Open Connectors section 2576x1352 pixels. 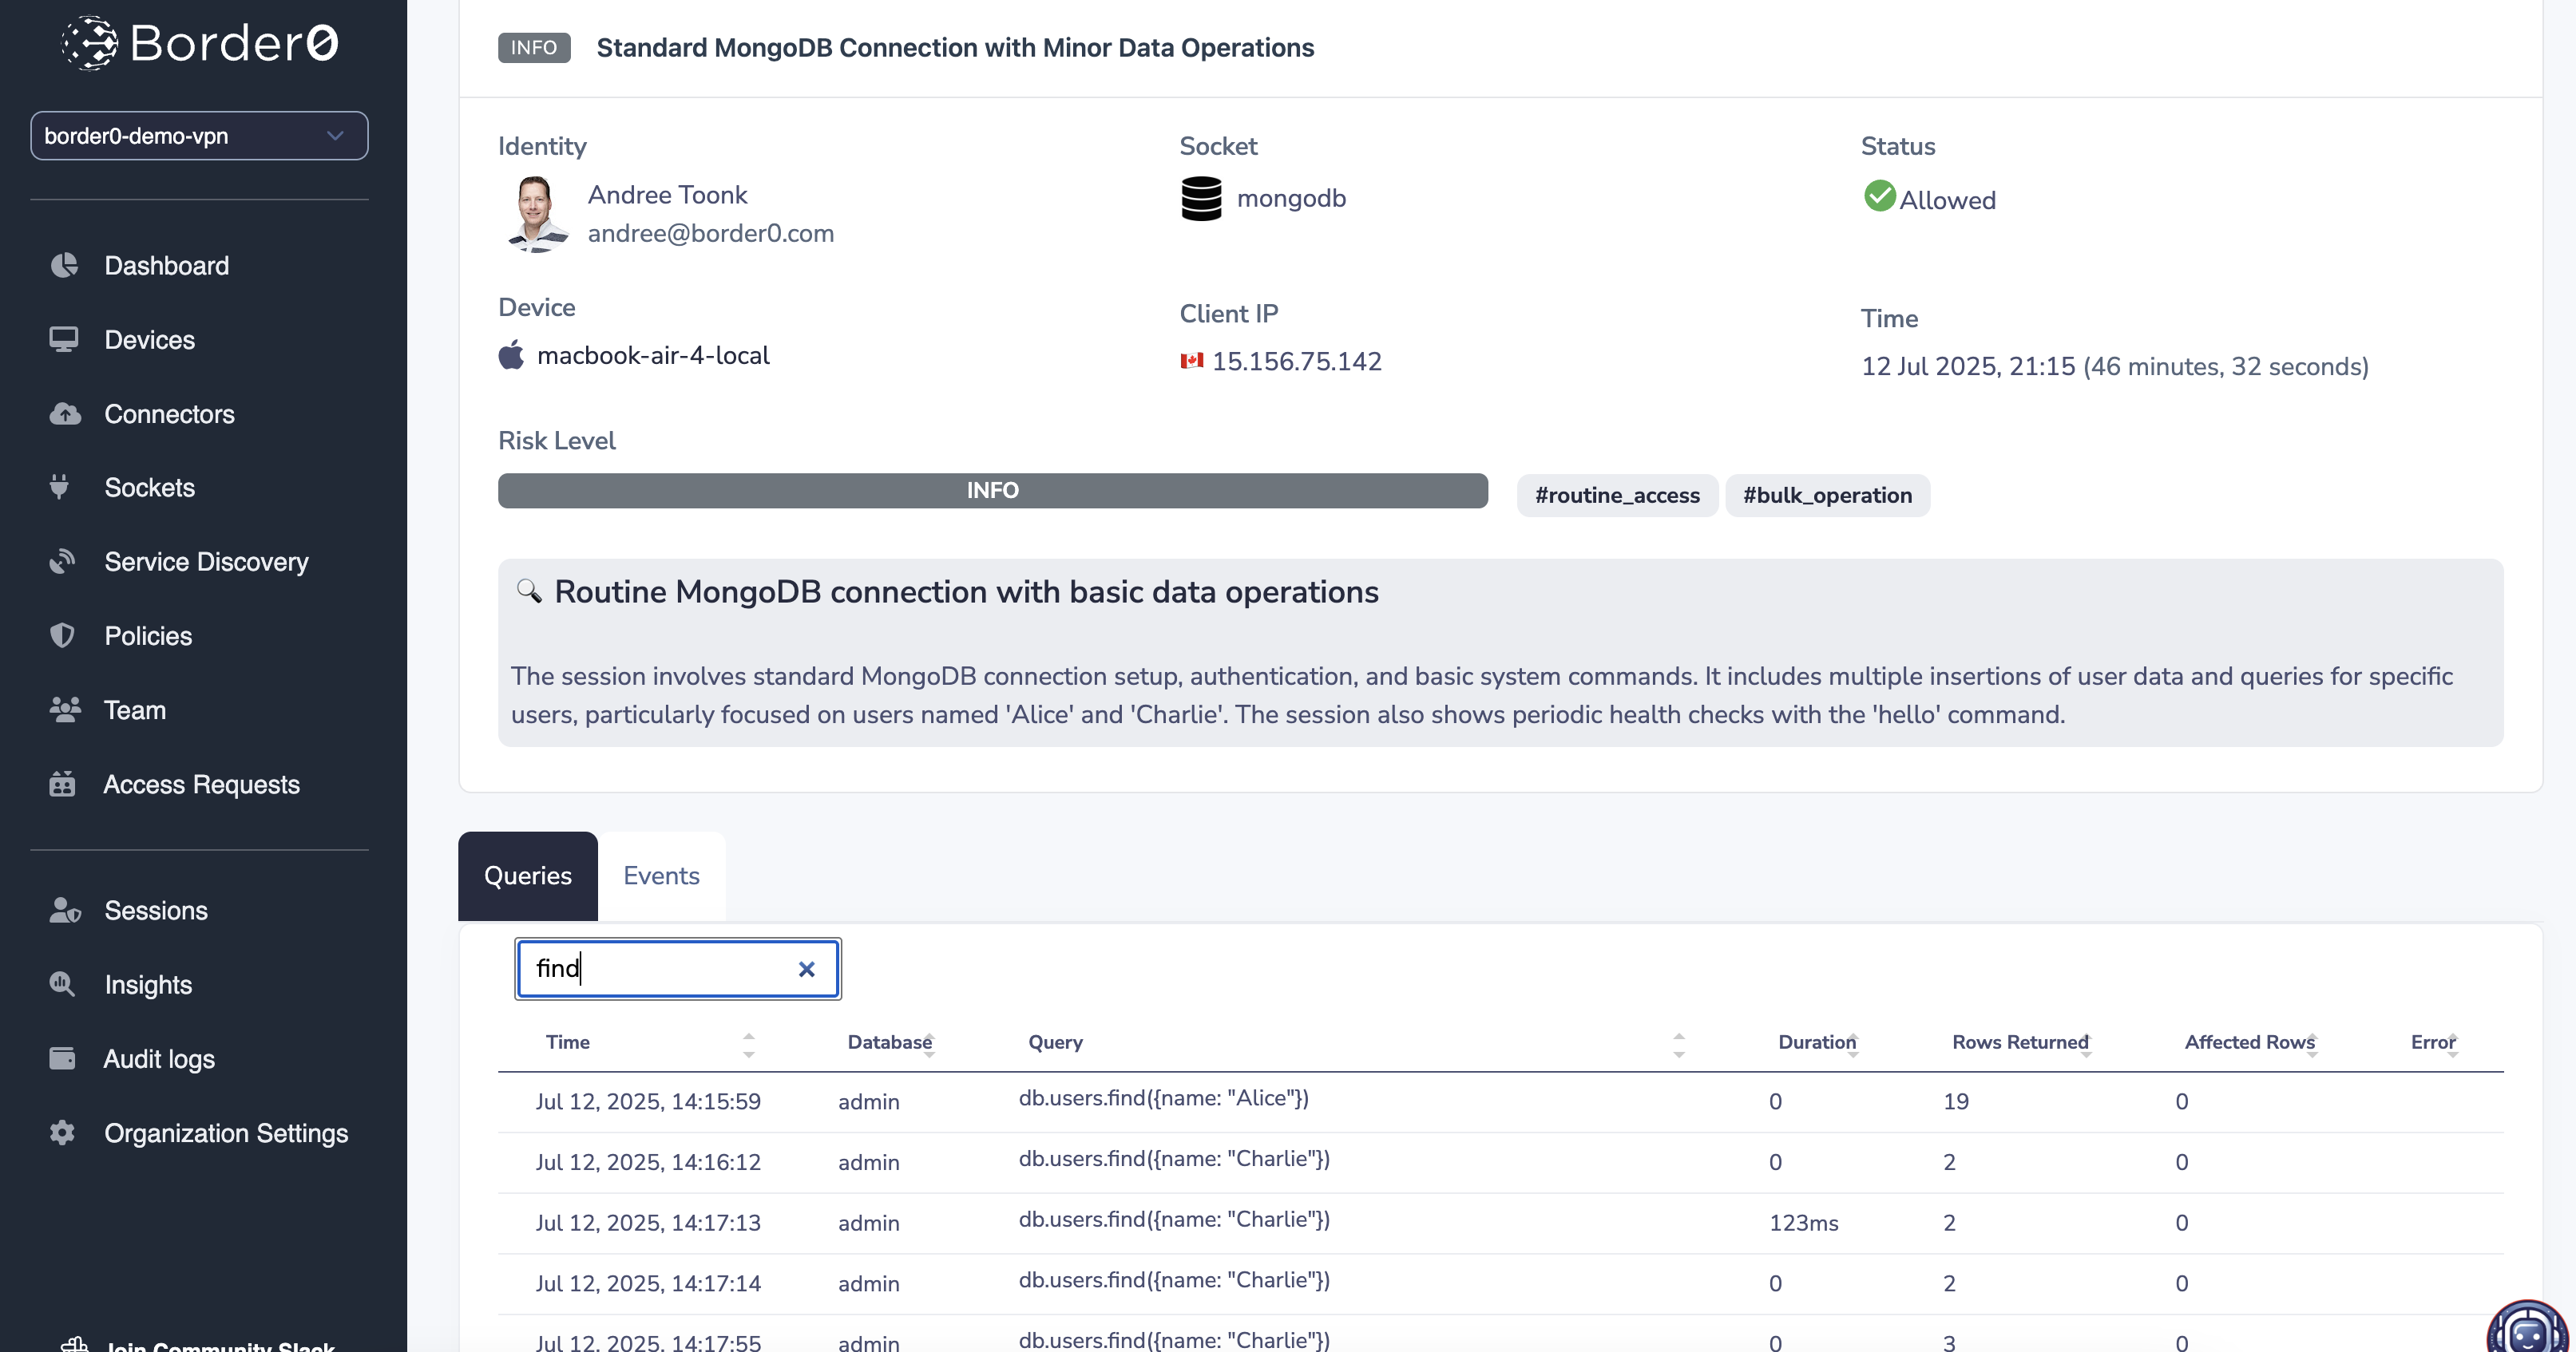tap(169, 413)
